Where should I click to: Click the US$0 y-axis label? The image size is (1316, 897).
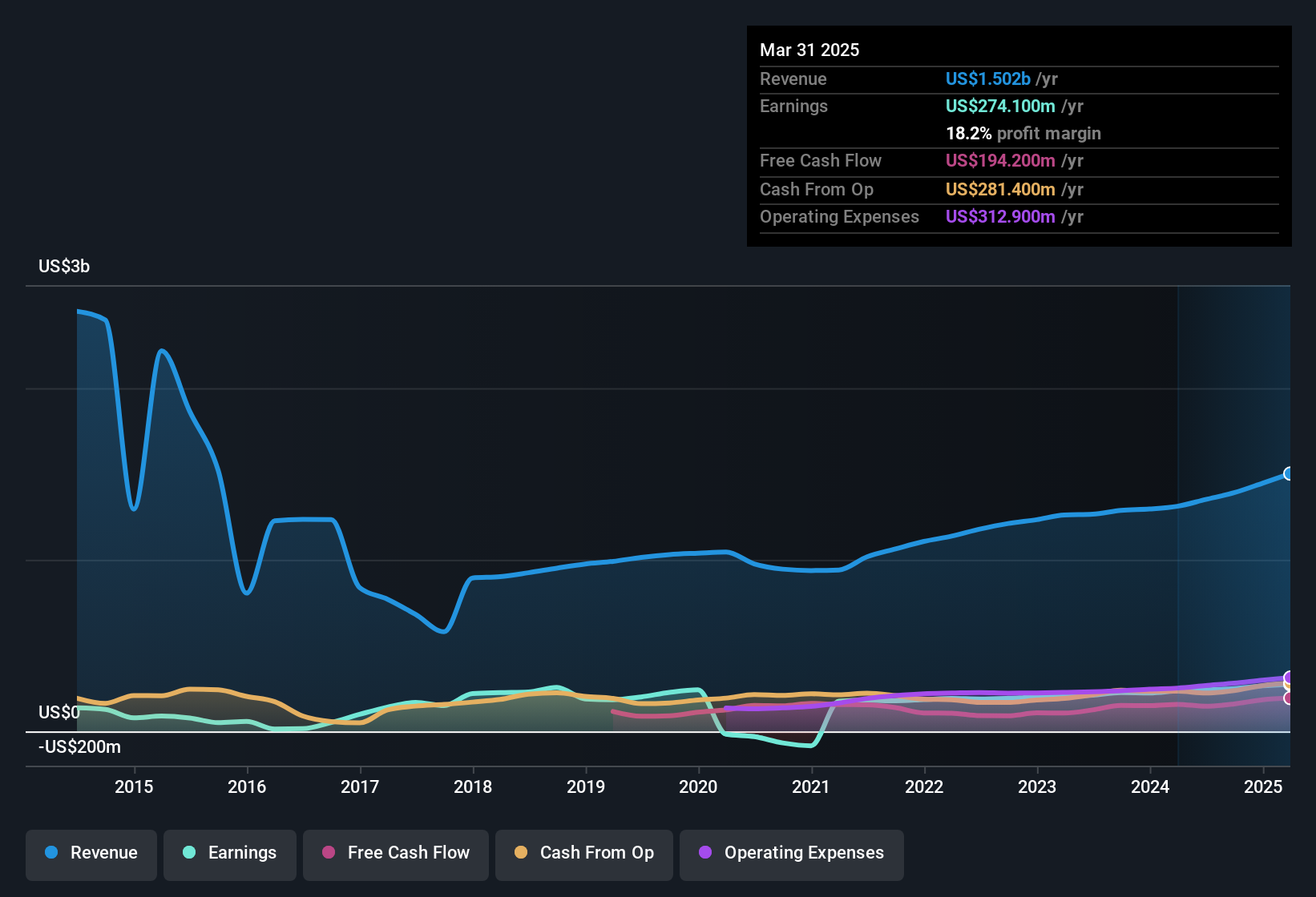click(x=59, y=712)
